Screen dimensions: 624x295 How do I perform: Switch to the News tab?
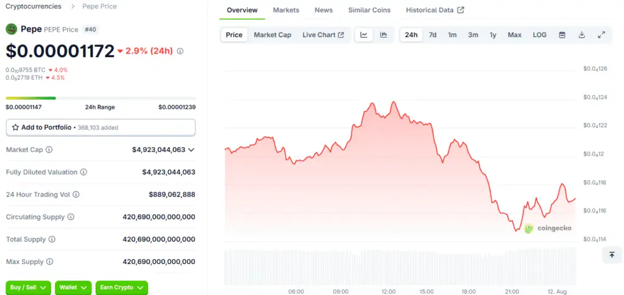[324, 10]
